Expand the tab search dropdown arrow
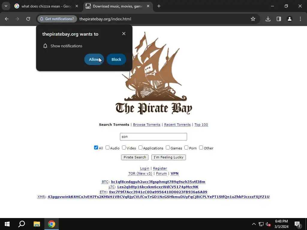 6,6
